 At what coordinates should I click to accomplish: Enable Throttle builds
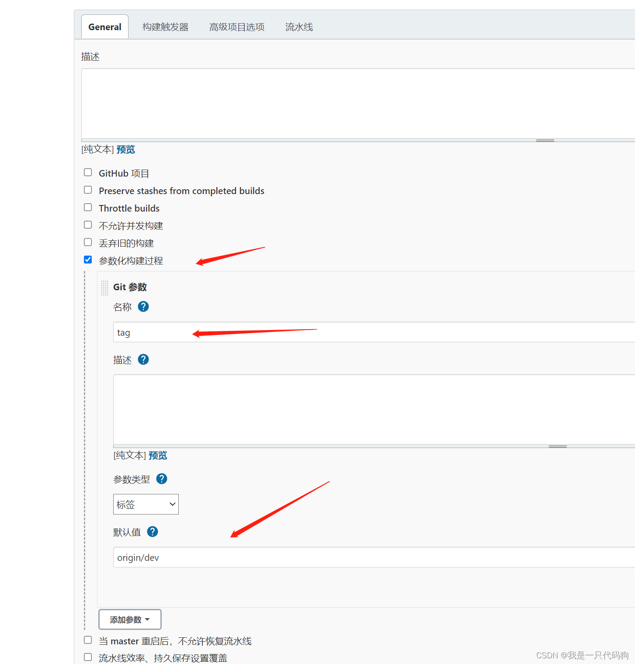(88, 207)
